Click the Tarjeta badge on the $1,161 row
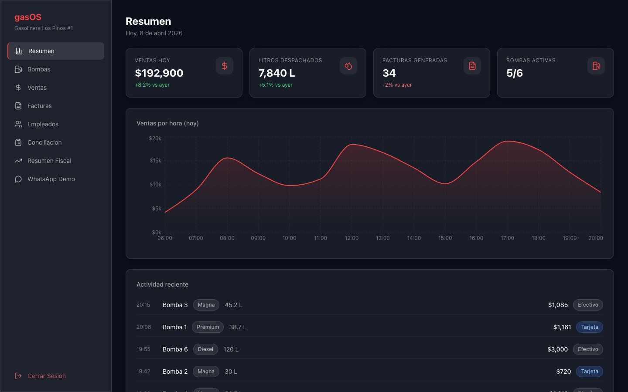The height and width of the screenshot is (392, 628). 590,327
